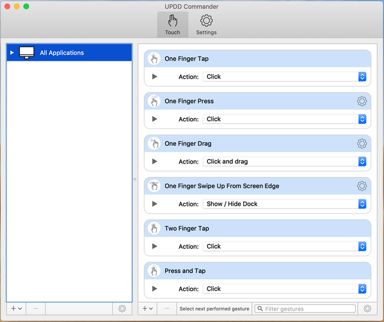Remove selected gesture with minus button
The image size is (384, 322).
(167, 309)
